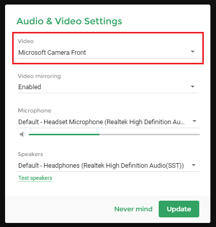Click the arrow beside Microsoft Camera Front
Screen dimensions: 216x227
pyautogui.click(x=193, y=52)
